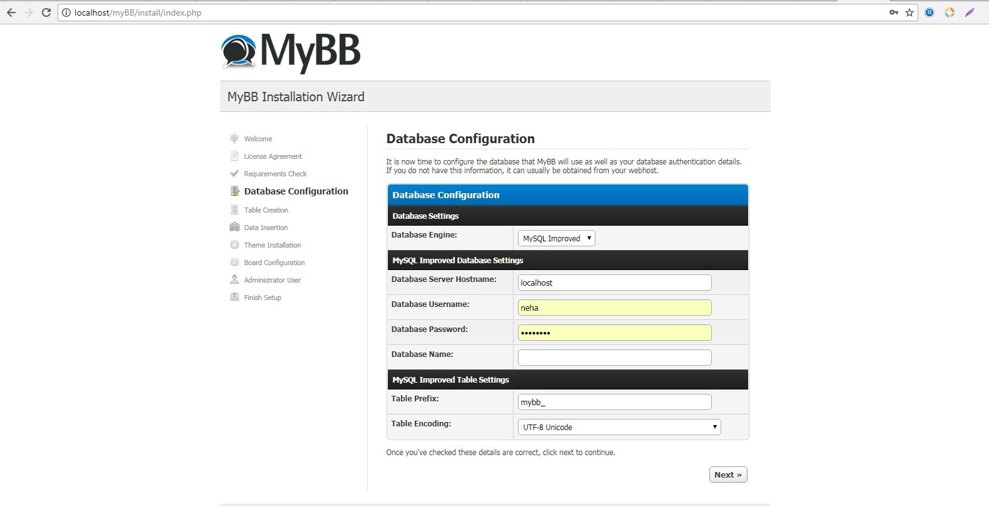Click the License Agreement document icon
989x507 pixels.
point(235,156)
